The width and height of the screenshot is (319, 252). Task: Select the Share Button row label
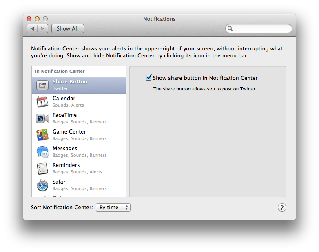[70, 82]
